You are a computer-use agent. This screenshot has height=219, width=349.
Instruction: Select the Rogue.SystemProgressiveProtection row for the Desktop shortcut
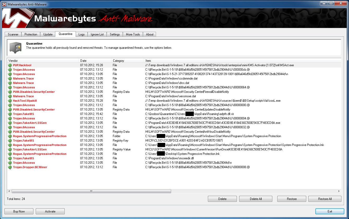[174, 154]
